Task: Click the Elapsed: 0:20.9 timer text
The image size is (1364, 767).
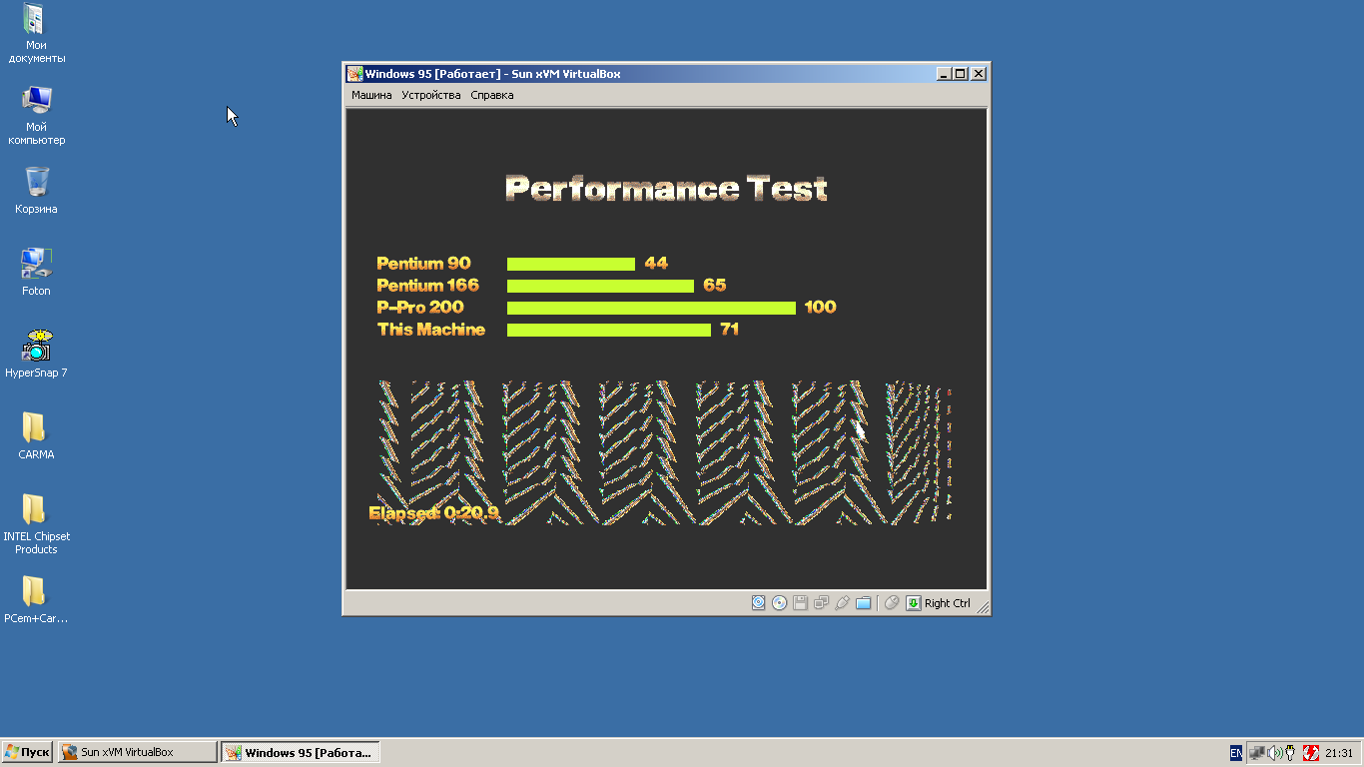Action: (x=433, y=513)
